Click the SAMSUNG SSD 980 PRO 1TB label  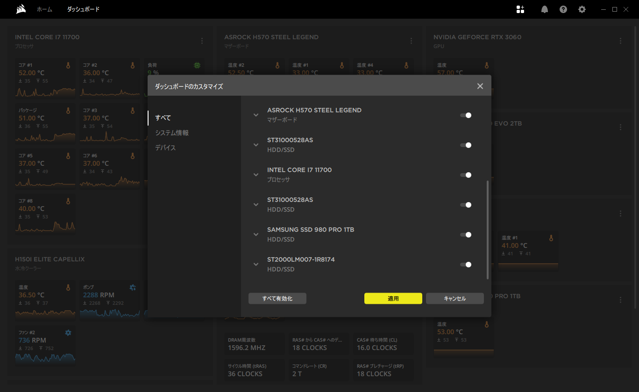311,230
